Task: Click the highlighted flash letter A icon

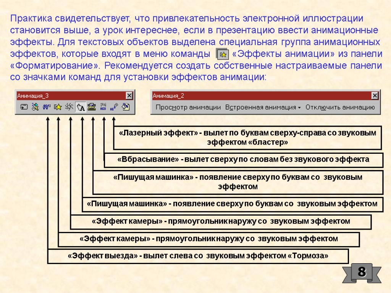Action: point(81,107)
